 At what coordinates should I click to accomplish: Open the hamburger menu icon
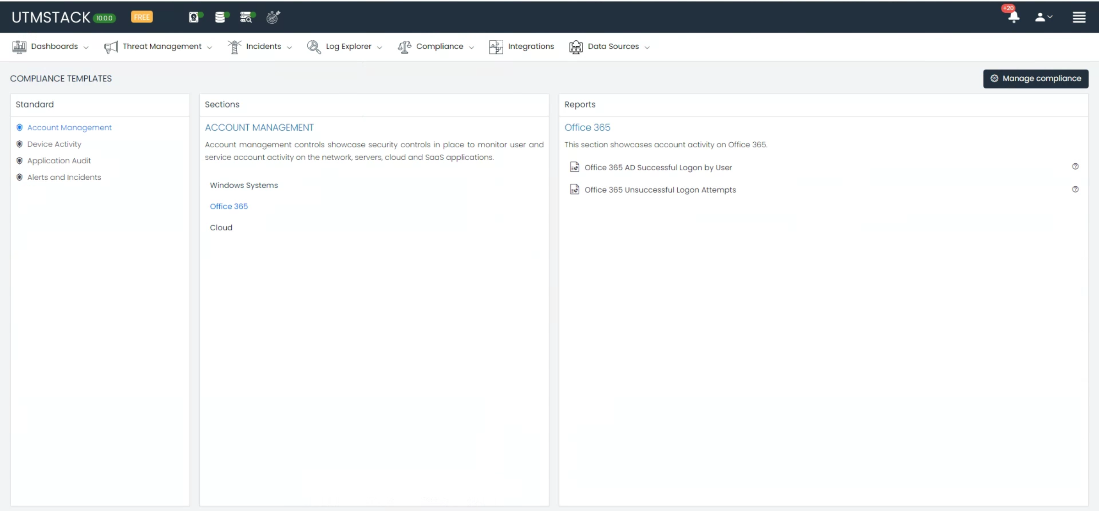click(x=1079, y=17)
